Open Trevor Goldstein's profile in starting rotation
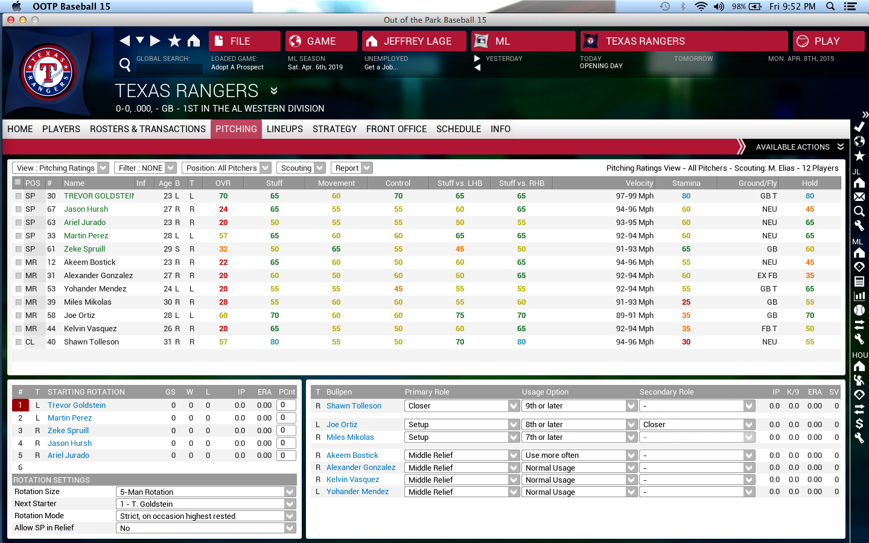869x543 pixels. pyautogui.click(x=77, y=405)
